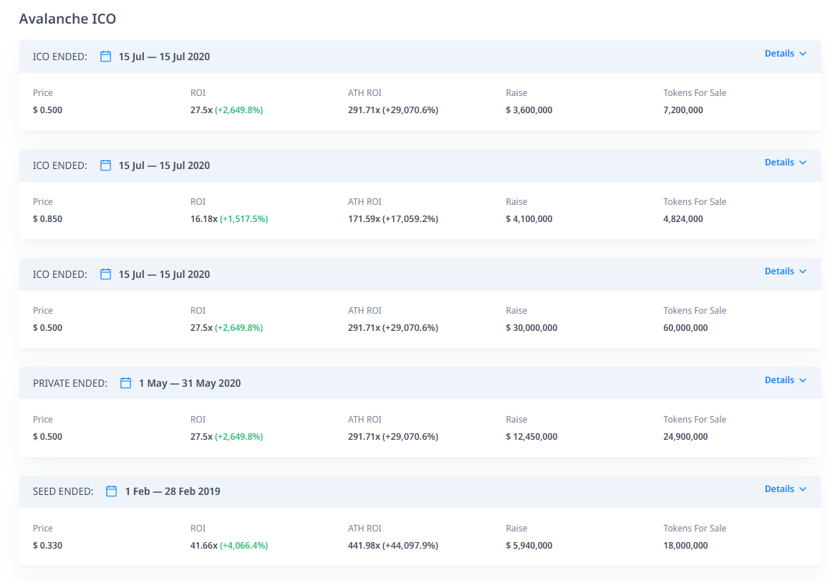The image size is (830, 583).
Task: Select tokens for sale value 7,200,000
Action: tap(683, 110)
